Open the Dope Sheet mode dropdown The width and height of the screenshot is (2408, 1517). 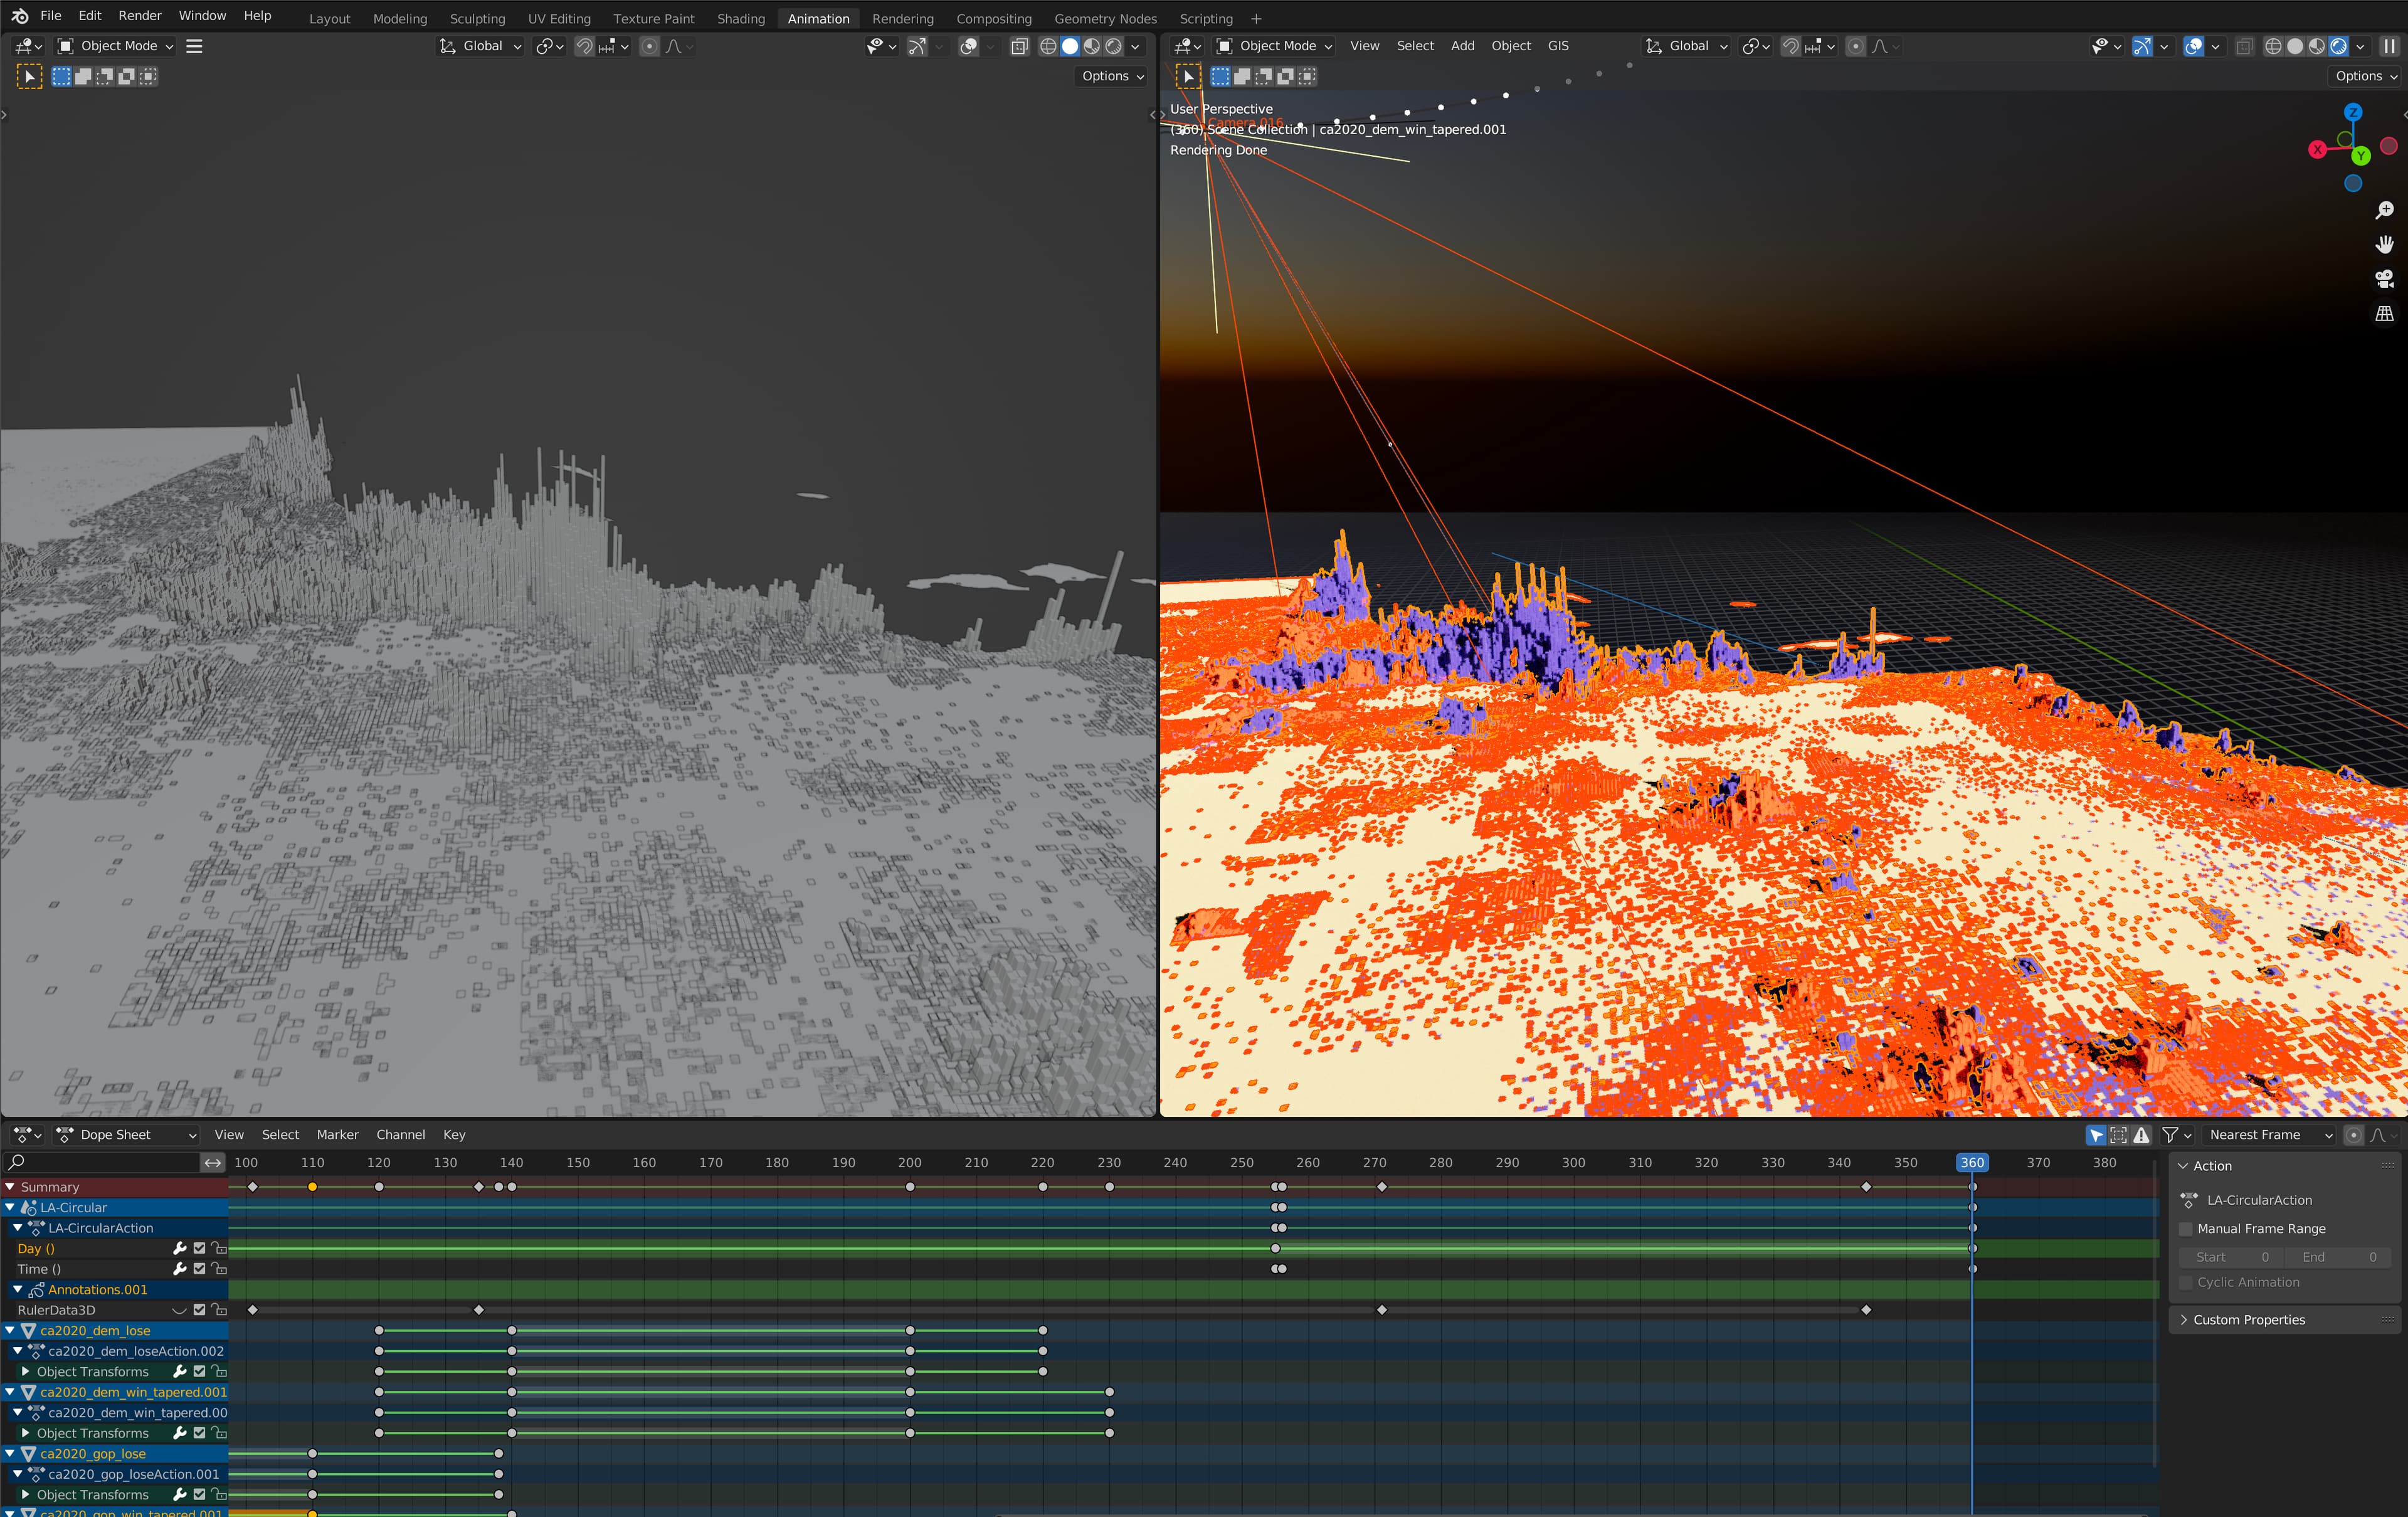coord(126,1135)
